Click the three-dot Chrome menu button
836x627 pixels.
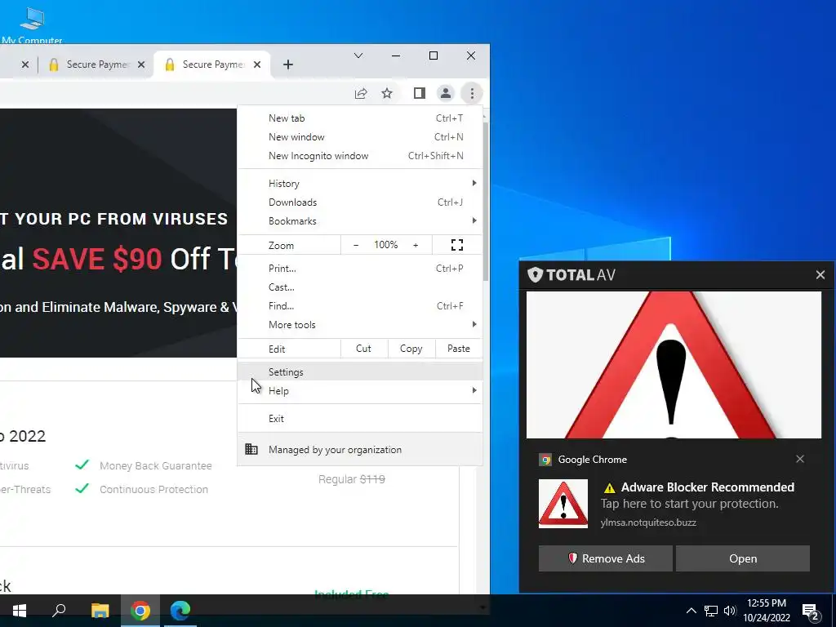tap(472, 93)
